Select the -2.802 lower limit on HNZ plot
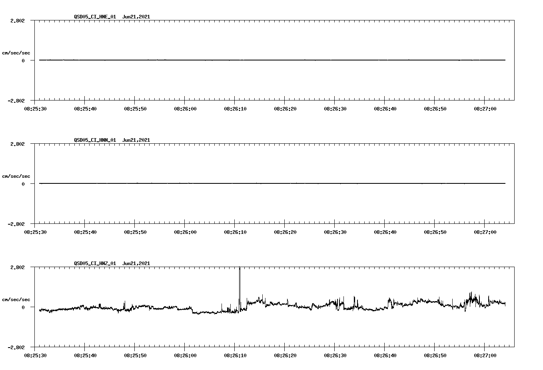 coord(16,347)
